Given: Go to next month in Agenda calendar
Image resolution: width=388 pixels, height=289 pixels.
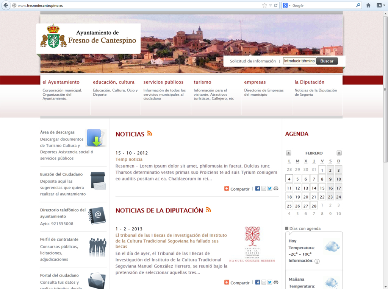Looking at the screenshot, I should (339, 153).
